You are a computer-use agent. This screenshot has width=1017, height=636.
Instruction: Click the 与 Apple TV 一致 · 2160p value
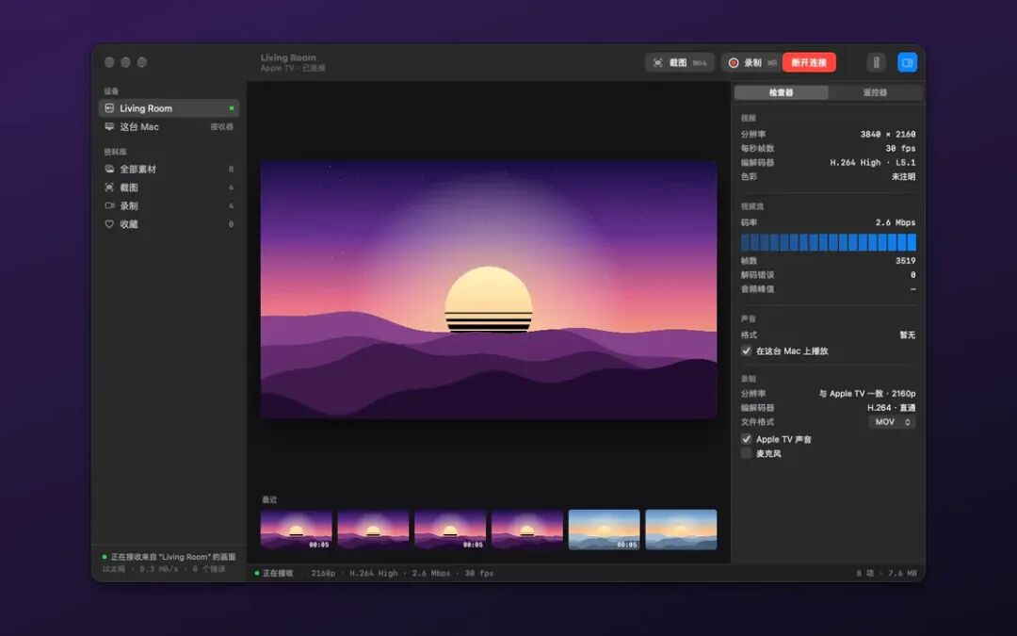[x=867, y=394]
